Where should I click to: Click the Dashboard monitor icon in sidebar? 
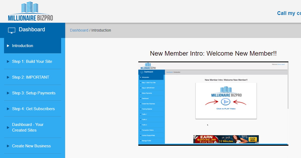click(x=12, y=30)
